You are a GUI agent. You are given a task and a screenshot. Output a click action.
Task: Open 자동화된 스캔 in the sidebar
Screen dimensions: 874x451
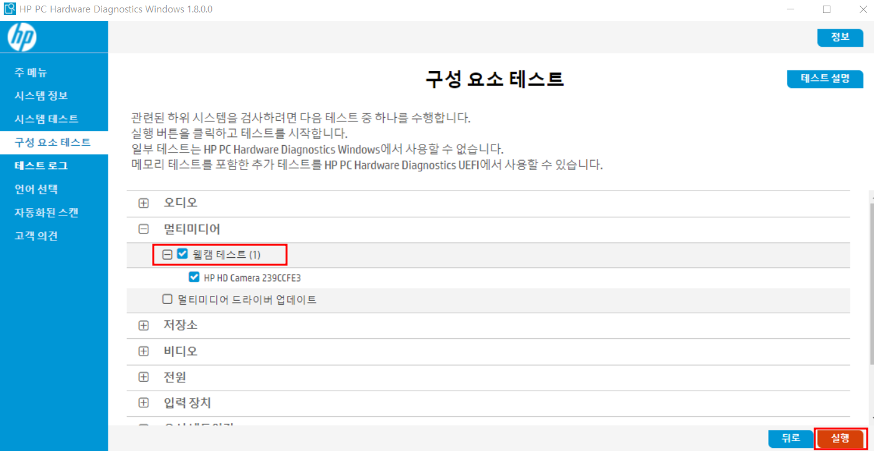[47, 212]
